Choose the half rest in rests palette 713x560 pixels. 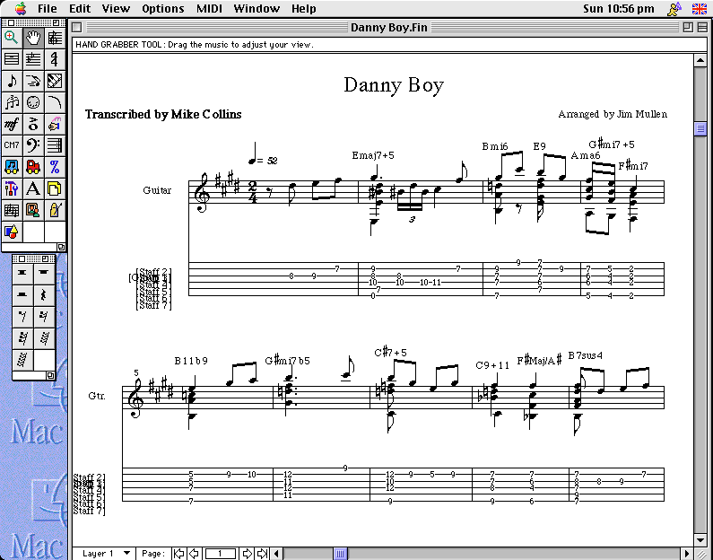(22, 294)
